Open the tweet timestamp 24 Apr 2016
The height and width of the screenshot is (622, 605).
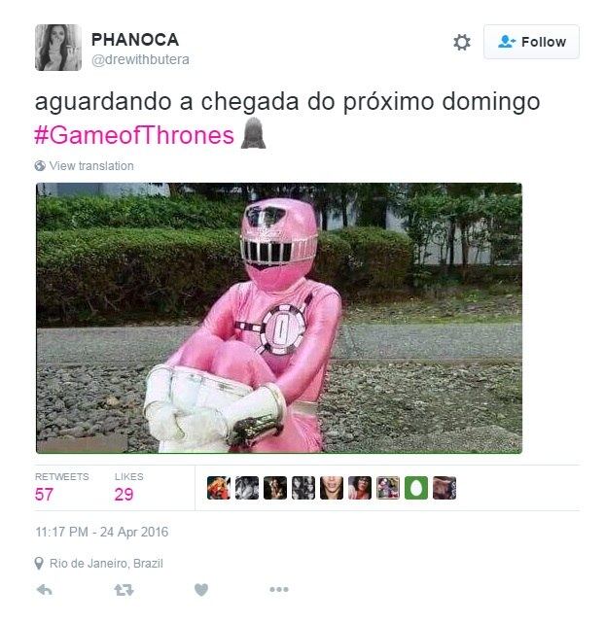click(102, 532)
